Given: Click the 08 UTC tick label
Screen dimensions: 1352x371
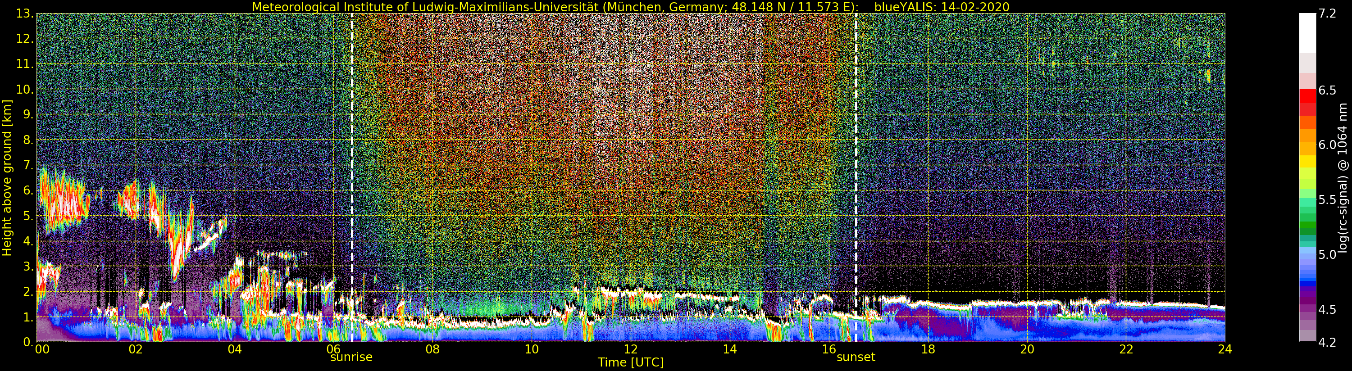Looking at the screenshot, I should click(x=432, y=349).
